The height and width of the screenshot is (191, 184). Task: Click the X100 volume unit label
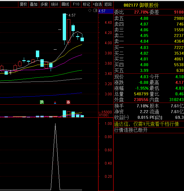103,115
